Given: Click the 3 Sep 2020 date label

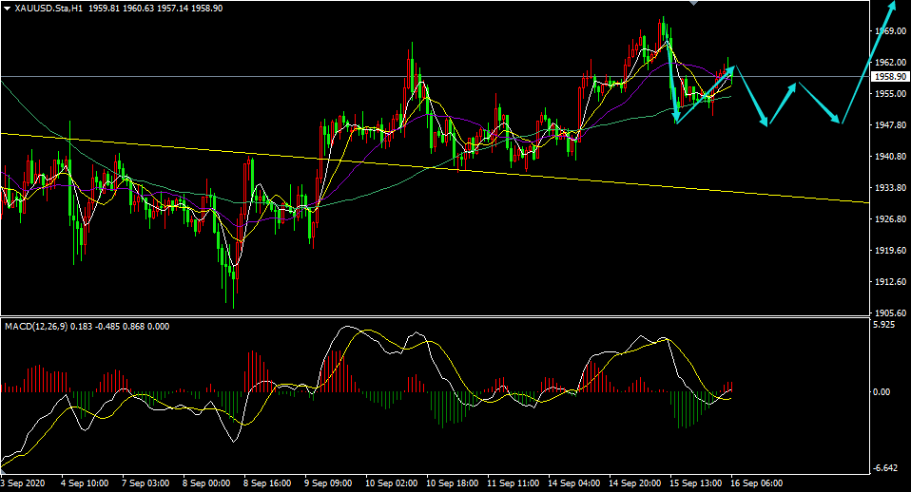Looking at the screenshot, I should (x=23, y=483).
